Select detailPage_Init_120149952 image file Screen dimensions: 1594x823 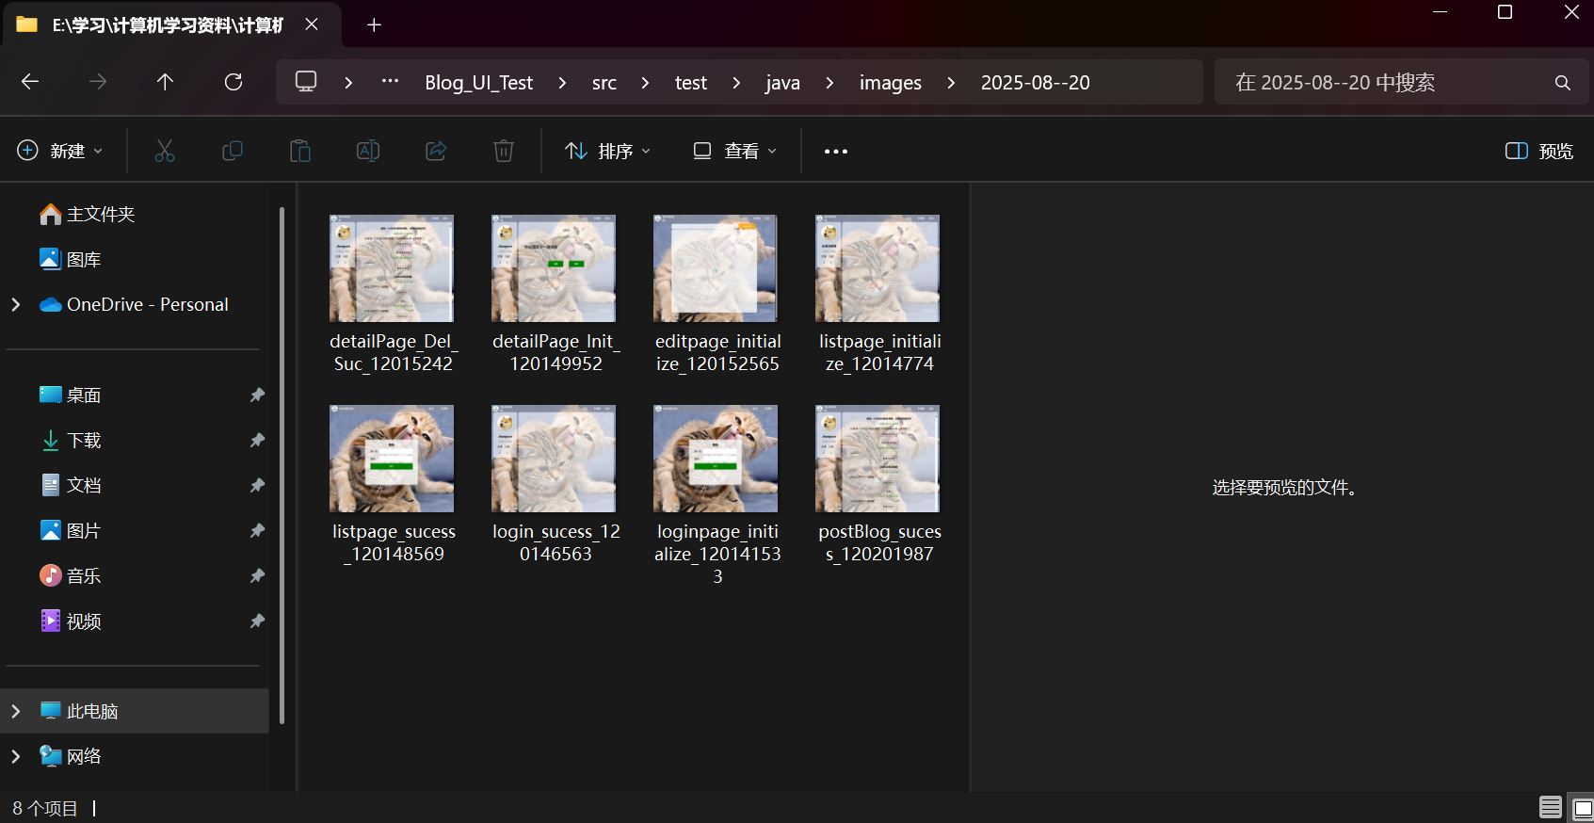coord(555,294)
